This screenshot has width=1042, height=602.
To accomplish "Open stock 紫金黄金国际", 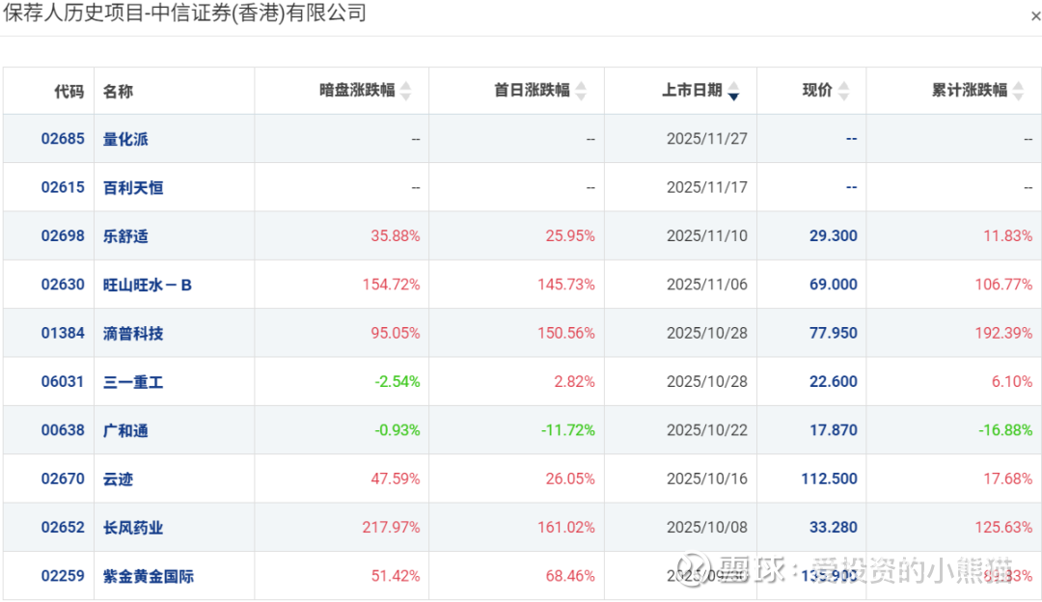I will tap(149, 575).
